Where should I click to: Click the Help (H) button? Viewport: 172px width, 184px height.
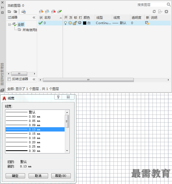click(61, 176)
